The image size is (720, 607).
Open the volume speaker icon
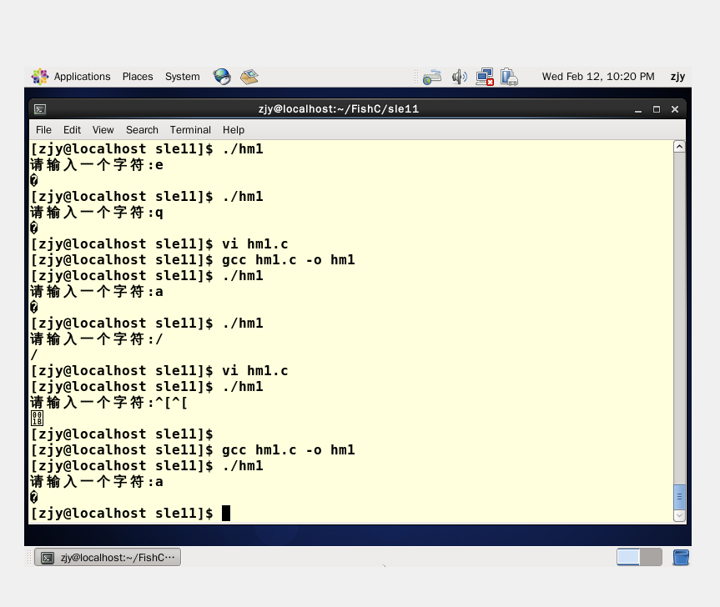459,77
